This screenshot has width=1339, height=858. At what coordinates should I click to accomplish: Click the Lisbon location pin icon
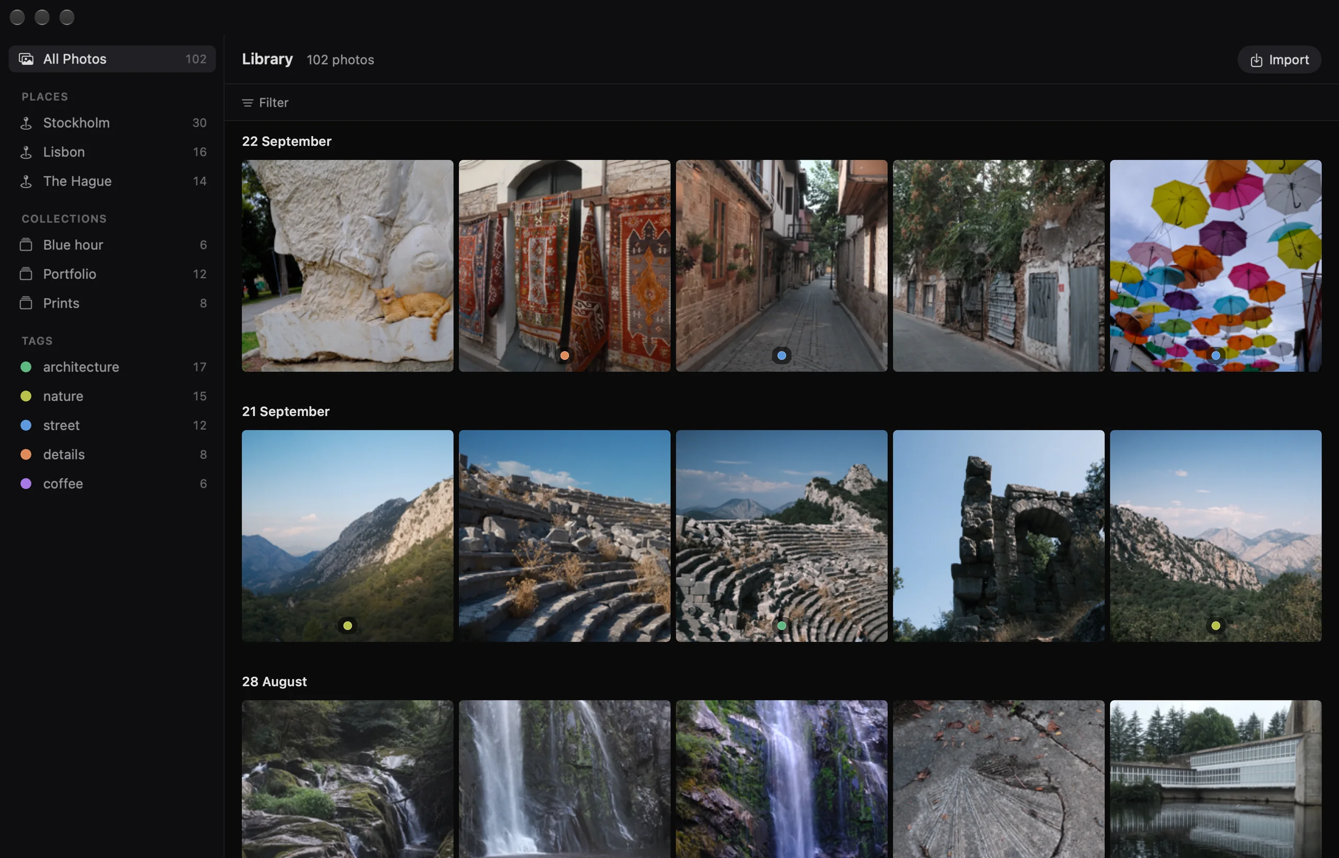click(26, 152)
